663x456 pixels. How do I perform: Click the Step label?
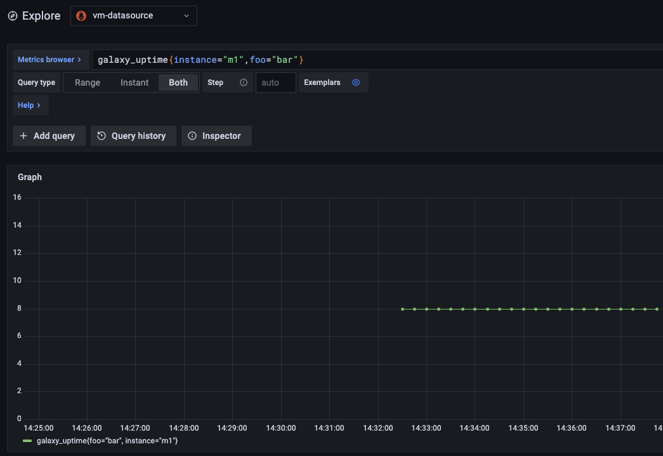pos(215,82)
